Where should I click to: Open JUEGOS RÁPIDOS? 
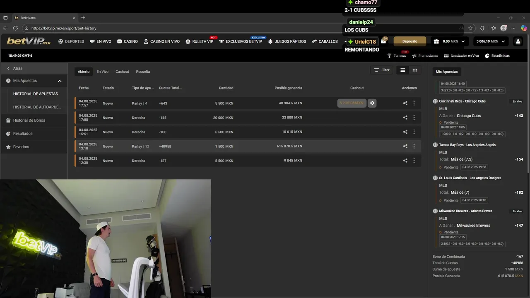287,41
